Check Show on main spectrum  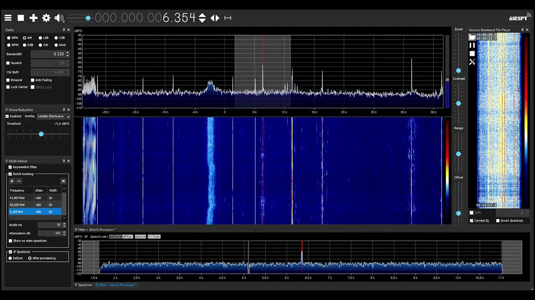pos(10,241)
